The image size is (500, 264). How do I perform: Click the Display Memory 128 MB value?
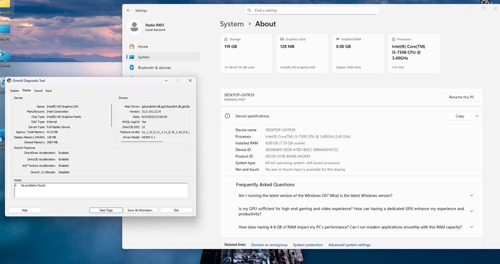51,137
